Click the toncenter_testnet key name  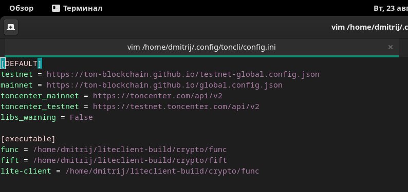point(40,107)
